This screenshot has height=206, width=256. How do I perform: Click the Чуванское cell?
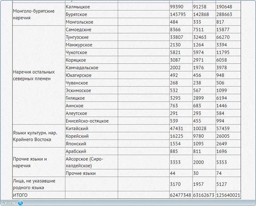coord(91,83)
